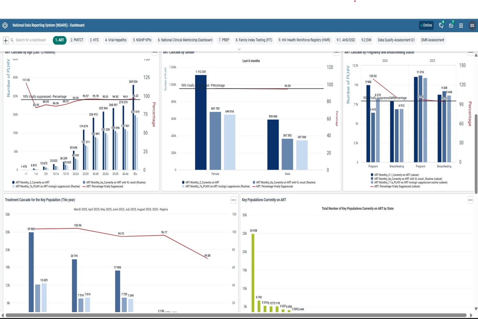478x319 pixels.
Task: Open the messages envelope icon
Action: click(x=451, y=26)
